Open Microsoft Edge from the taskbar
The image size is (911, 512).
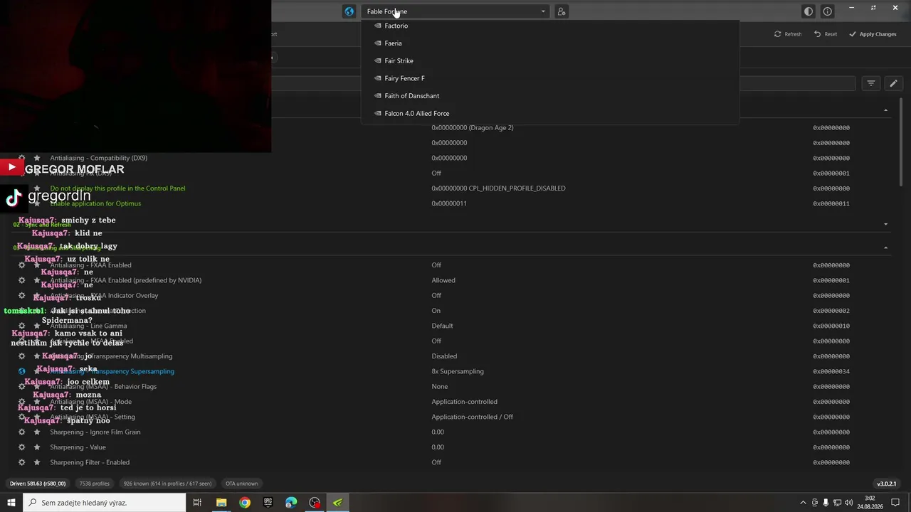(x=291, y=503)
